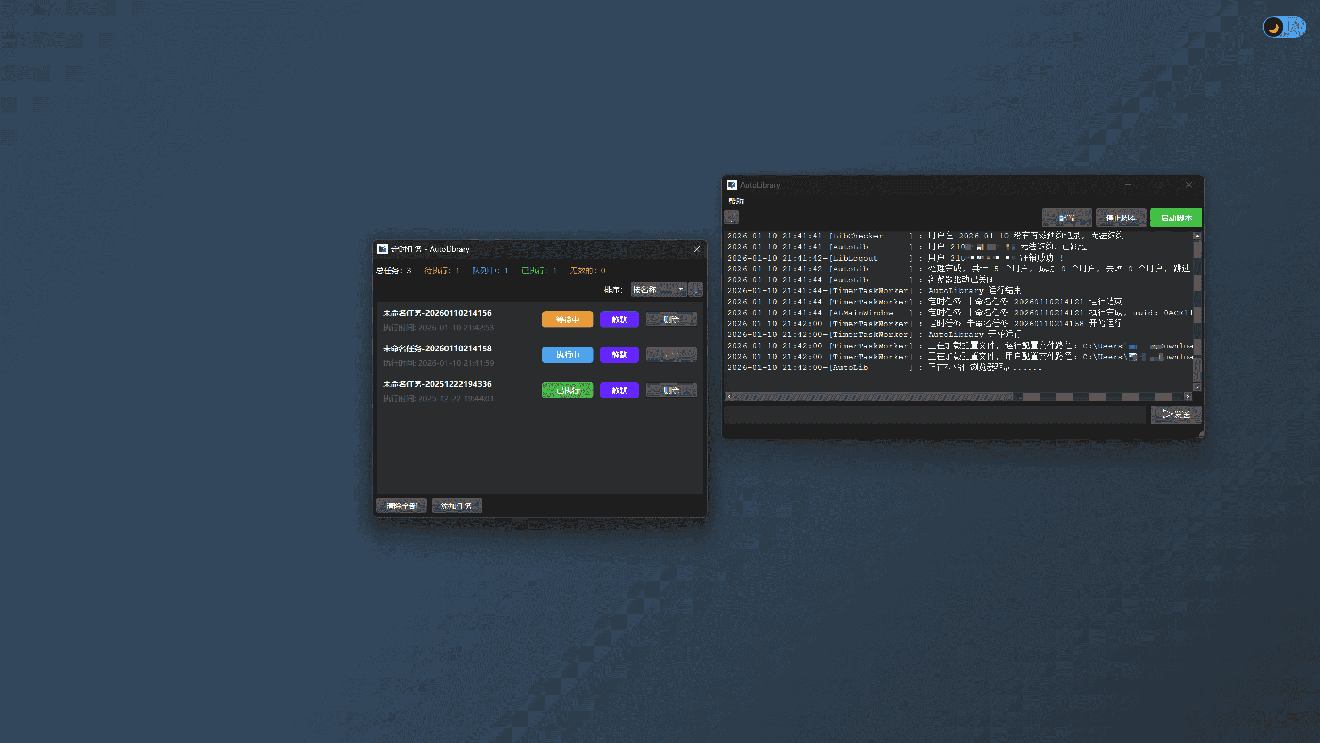This screenshot has height=743, width=1320.
Task: Click the command input field beside 发送
Action: (x=934, y=414)
